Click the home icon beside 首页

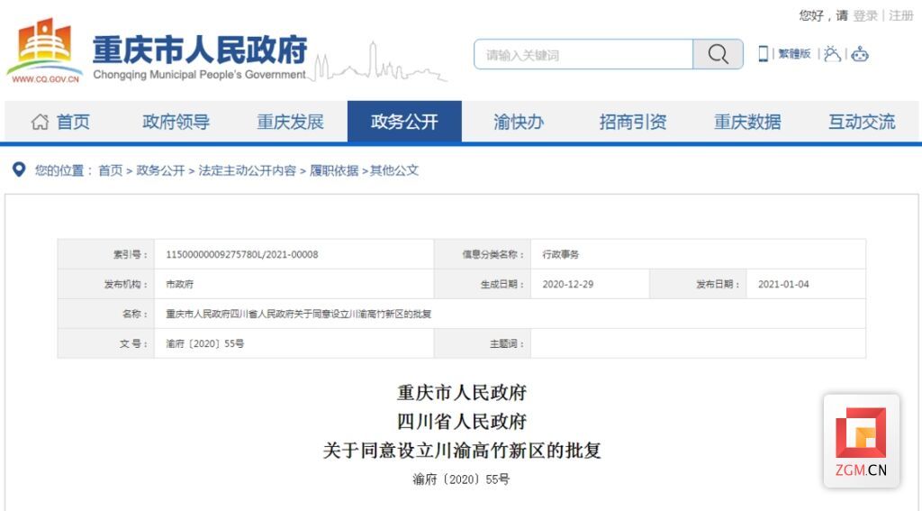coord(40,122)
